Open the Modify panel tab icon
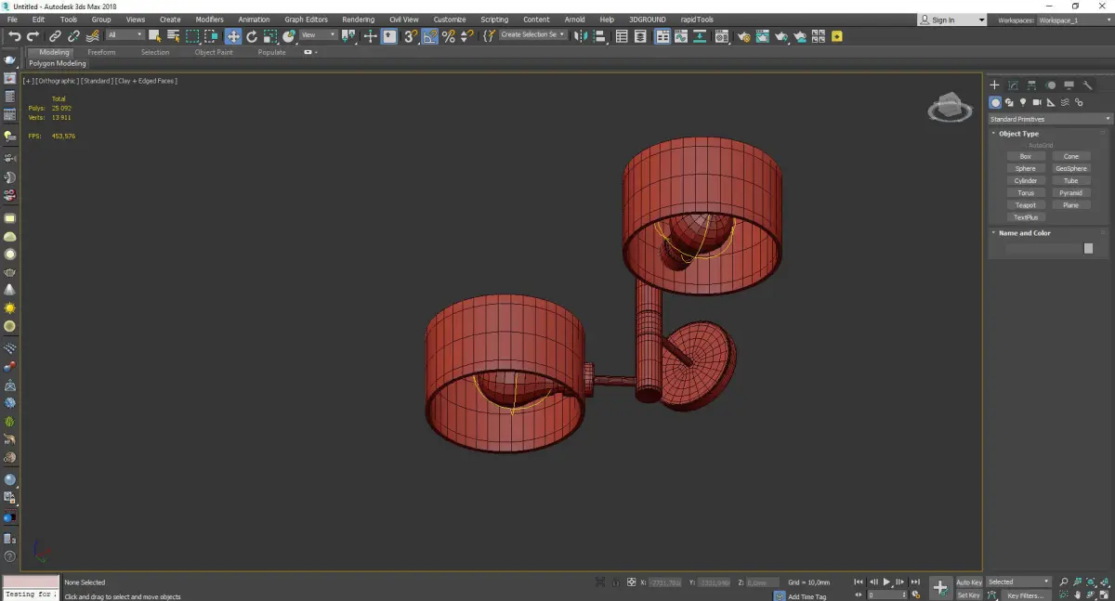The height and width of the screenshot is (601, 1115). pos(1014,85)
